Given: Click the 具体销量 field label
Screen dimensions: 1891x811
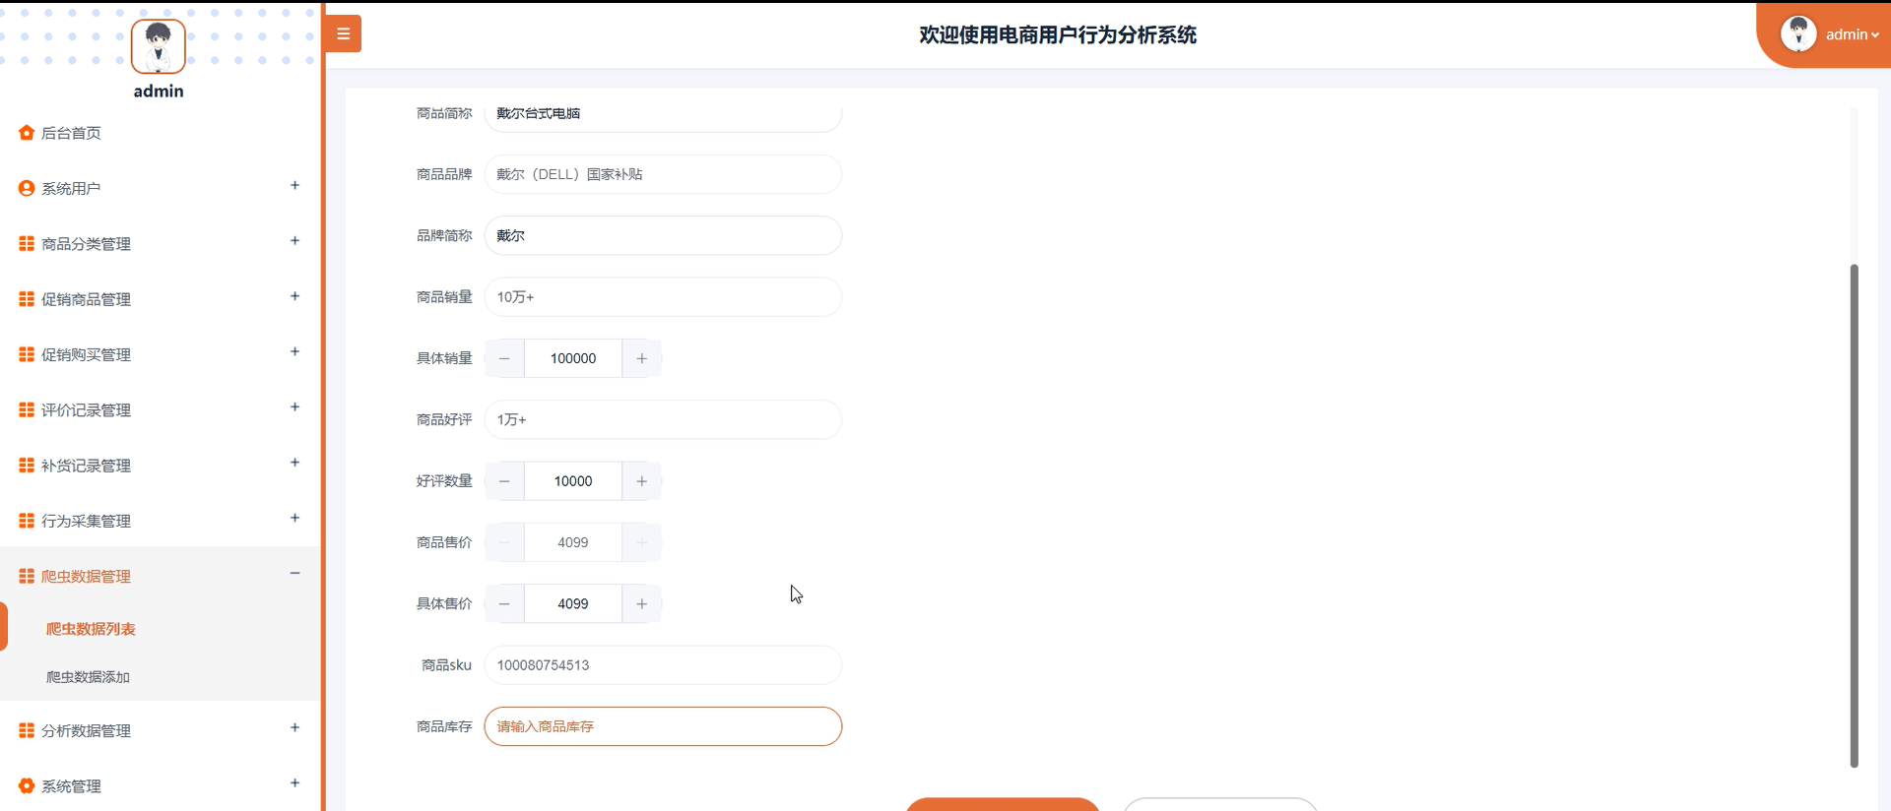Looking at the screenshot, I should click(x=444, y=358).
